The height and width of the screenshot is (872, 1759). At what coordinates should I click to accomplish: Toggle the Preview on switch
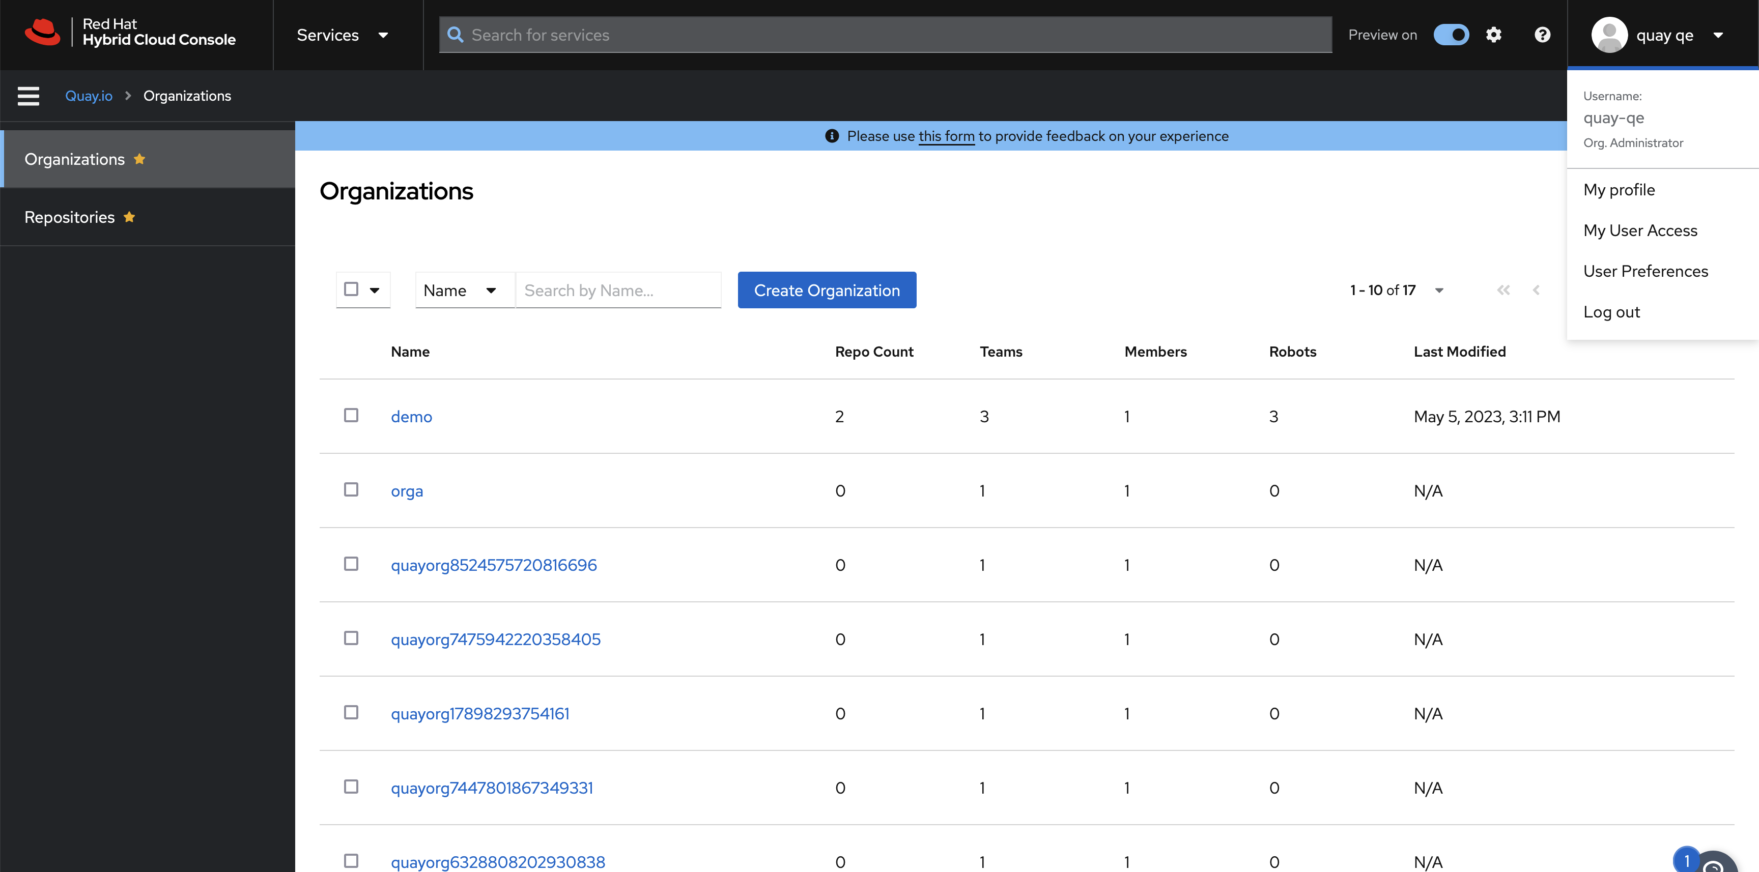click(x=1451, y=35)
